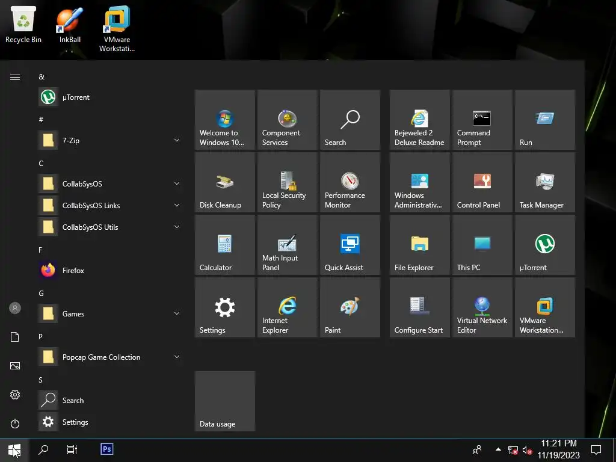Screen dimensions: 616x462
Task: Launch the Paint tile
Action: (x=350, y=307)
